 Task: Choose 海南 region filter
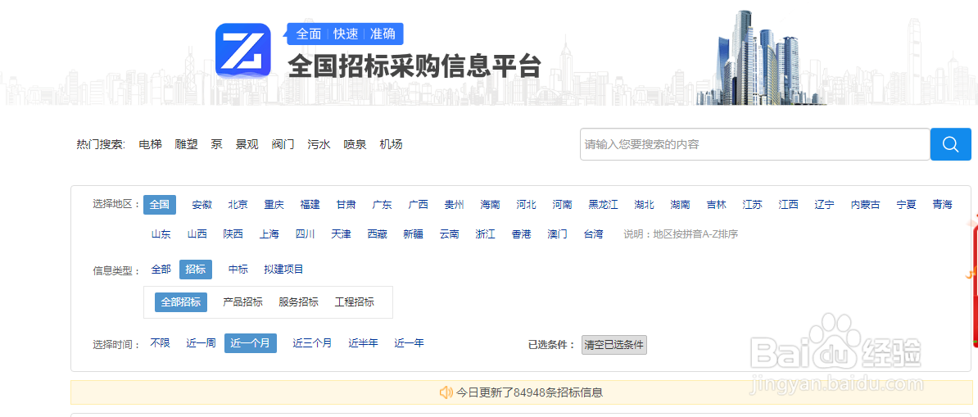pyautogui.click(x=491, y=205)
